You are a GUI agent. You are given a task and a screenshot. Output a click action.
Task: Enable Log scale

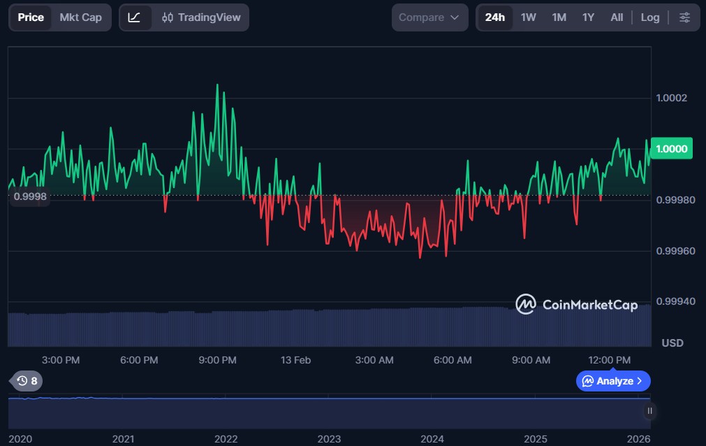(649, 17)
